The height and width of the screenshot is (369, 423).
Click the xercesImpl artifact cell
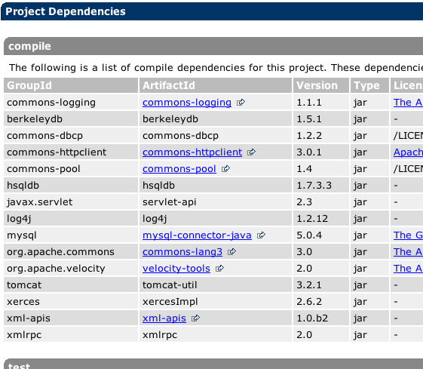click(x=216, y=302)
